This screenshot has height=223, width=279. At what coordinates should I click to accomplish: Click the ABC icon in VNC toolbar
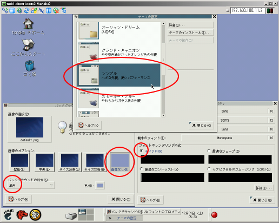coord(41,11)
